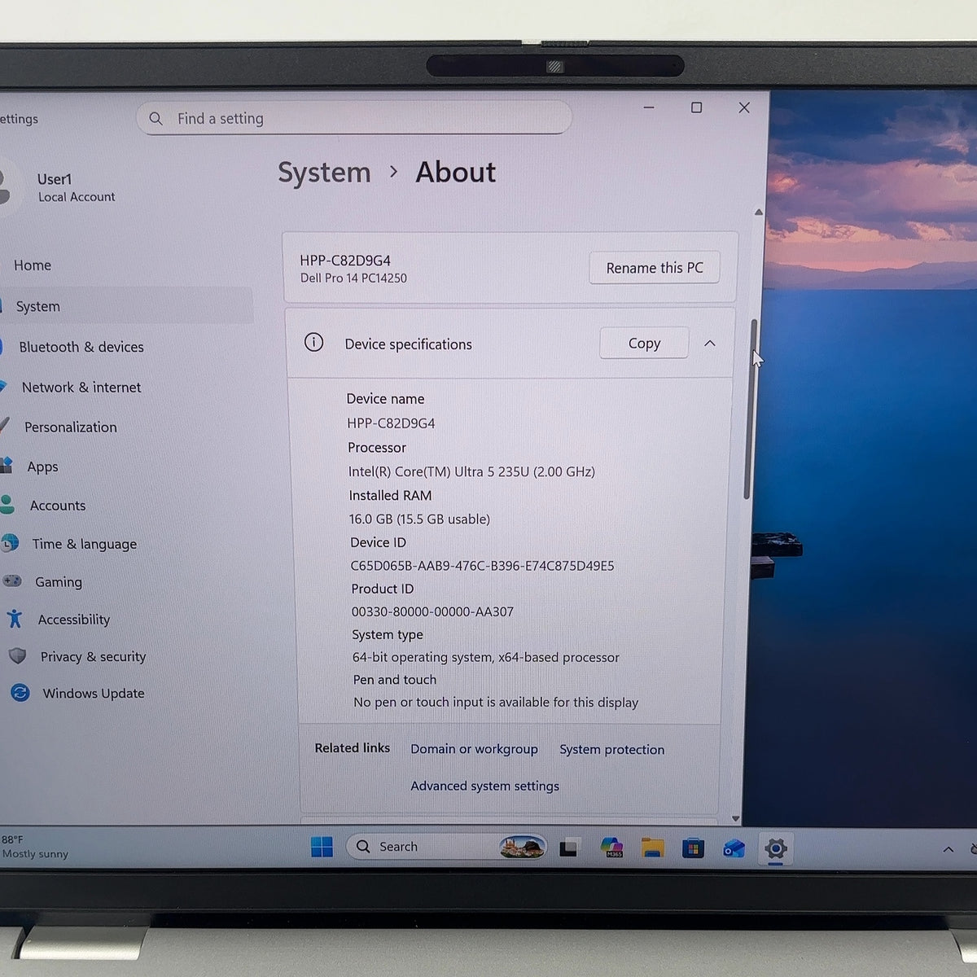Copy device specifications
This screenshot has height=977, width=977.
644,344
